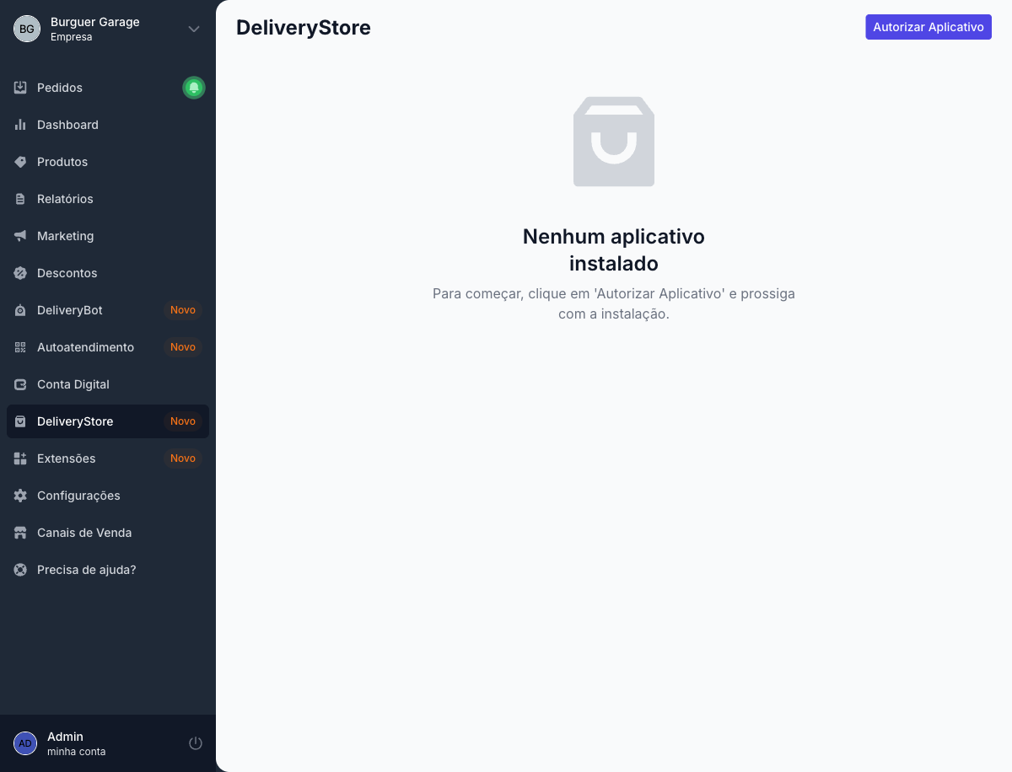Screen dimensions: 1012x772
Task: Click the Precisa de ajuda lifebuoy icon
Action: tap(20, 570)
